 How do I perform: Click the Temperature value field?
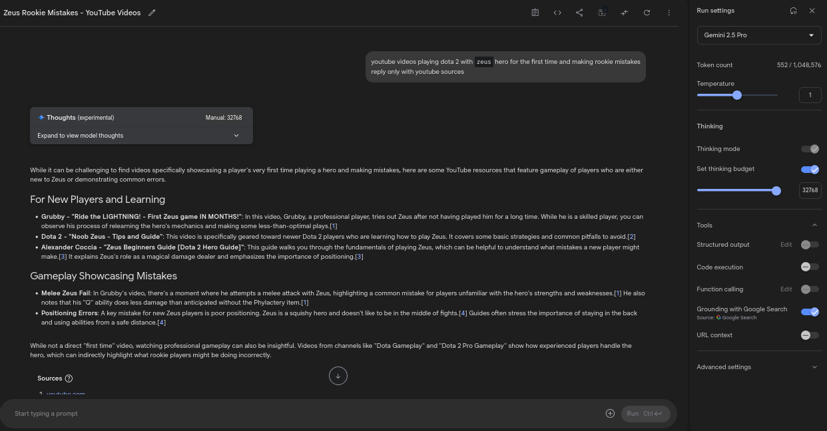810,95
